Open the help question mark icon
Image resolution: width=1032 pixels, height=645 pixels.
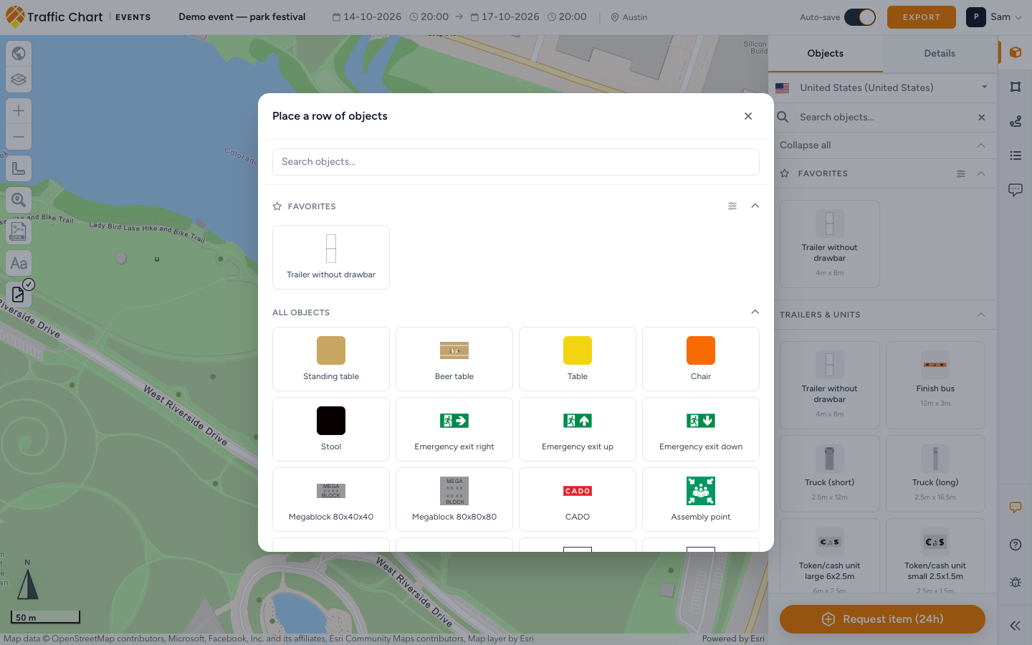coord(1016,545)
